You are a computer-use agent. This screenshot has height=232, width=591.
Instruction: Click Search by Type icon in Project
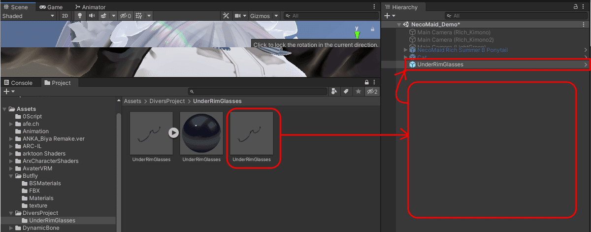334,92
